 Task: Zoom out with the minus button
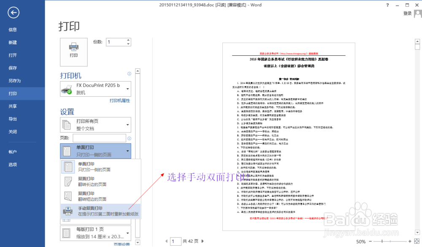371,242
